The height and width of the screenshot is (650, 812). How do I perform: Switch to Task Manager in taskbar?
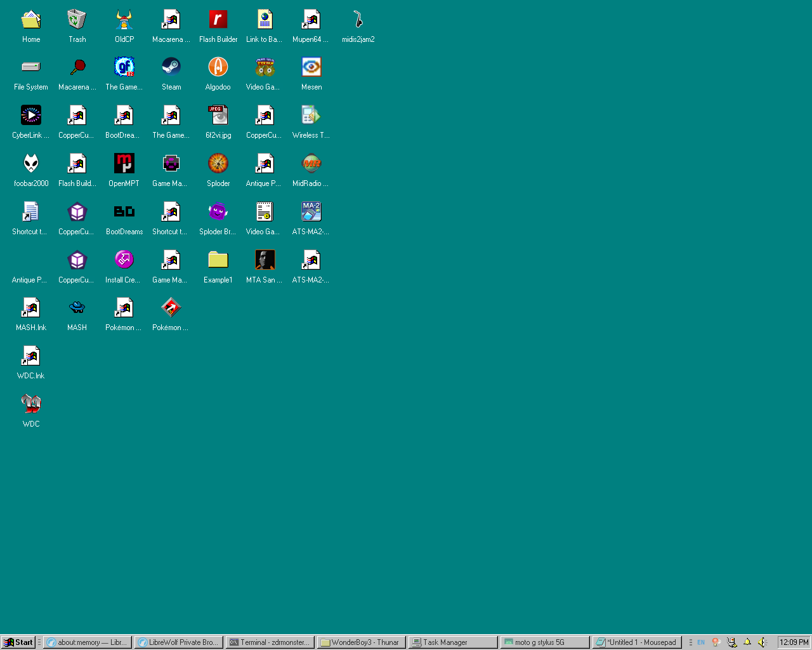click(x=453, y=642)
